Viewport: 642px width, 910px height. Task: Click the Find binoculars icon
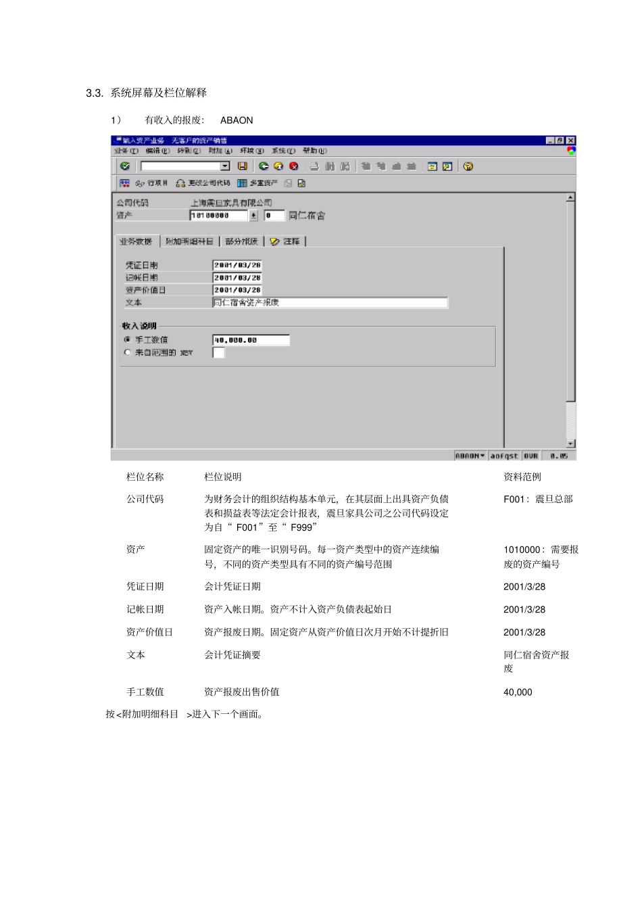330,166
